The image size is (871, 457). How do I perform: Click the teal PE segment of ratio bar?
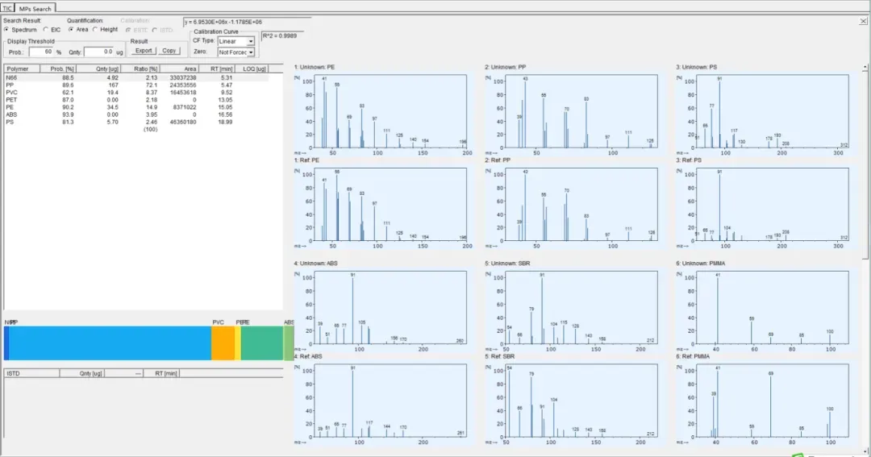(x=261, y=343)
